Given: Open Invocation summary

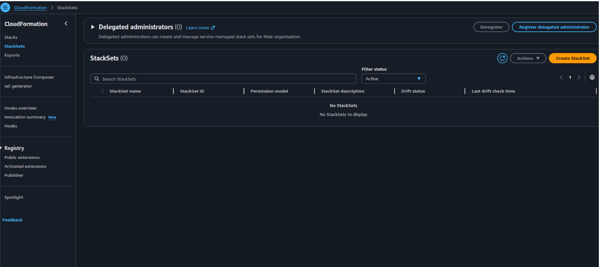Looking at the screenshot, I should pos(25,117).
